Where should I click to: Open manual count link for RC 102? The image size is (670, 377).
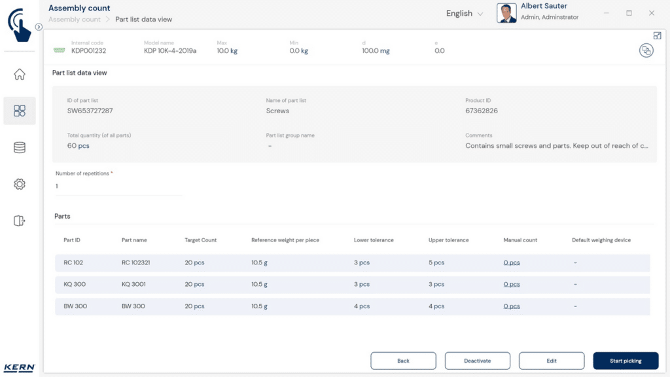(512, 263)
